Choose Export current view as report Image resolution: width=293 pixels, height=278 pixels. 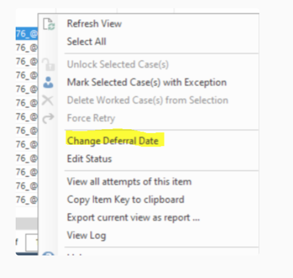click(x=133, y=218)
